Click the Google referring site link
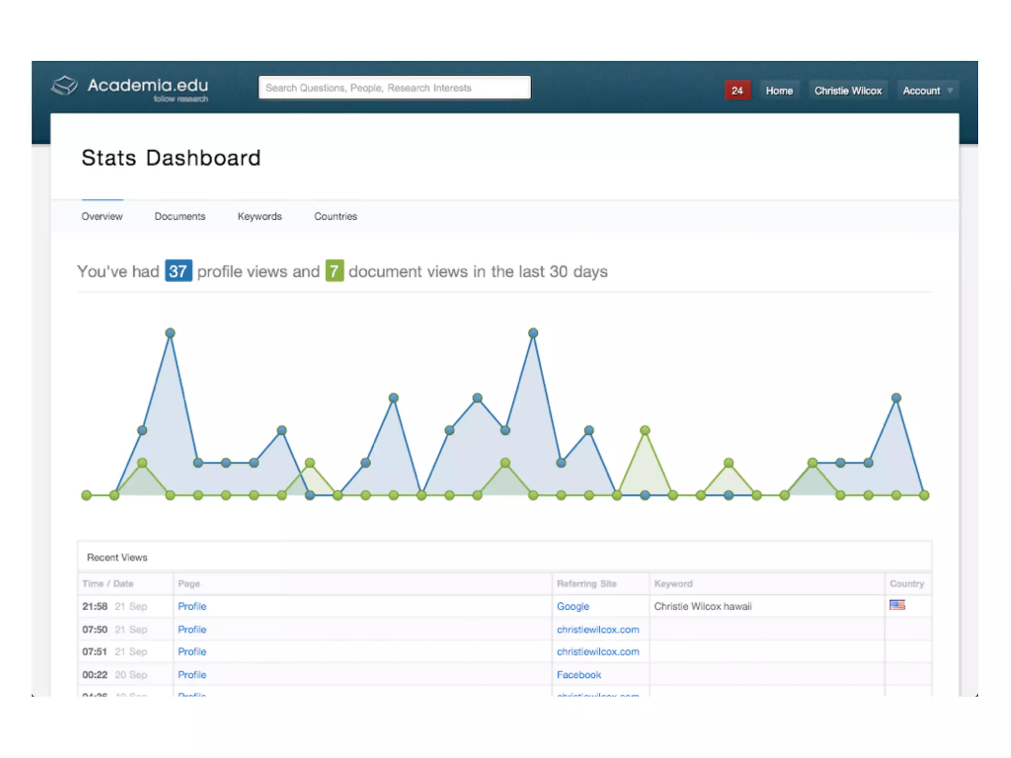The width and height of the screenshot is (1011, 758). coord(573,606)
